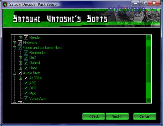This screenshot has width=163, height=126.
Task: Select the Audio filters label
Action: point(32,73)
